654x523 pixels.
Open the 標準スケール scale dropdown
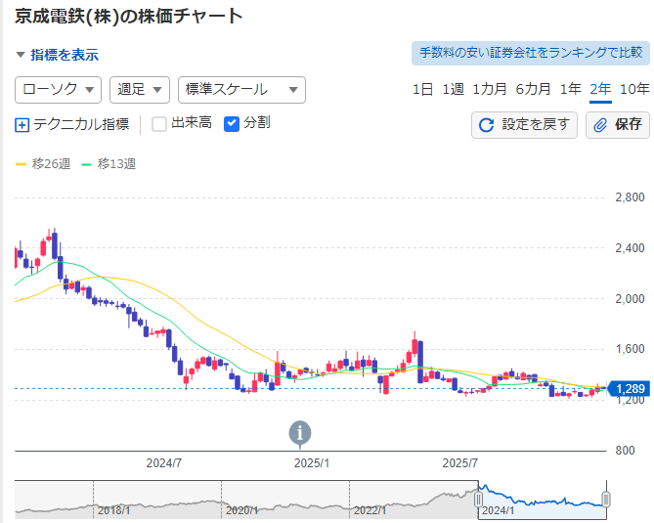pyautogui.click(x=241, y=90)
